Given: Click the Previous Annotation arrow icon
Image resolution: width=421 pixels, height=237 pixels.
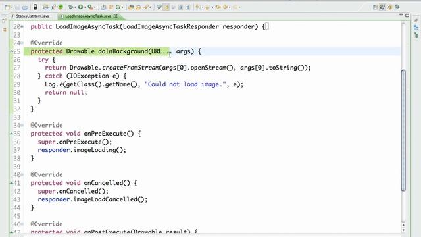Looking at the screenshot, I should pos(207,7).
